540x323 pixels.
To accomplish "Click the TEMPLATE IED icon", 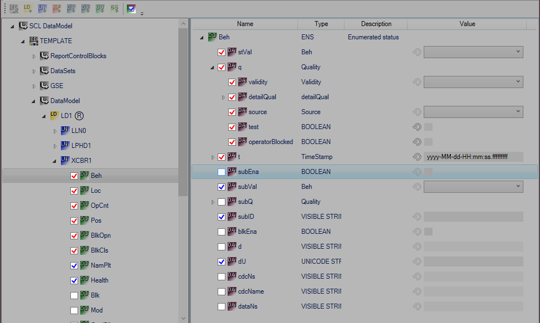I will 33,40.
